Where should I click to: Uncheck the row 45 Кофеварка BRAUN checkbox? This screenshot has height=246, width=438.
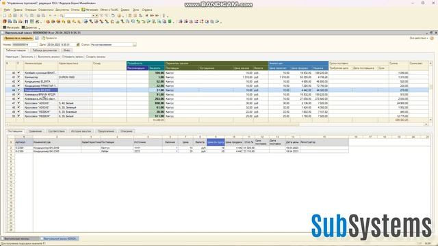[x=18, y=94]
